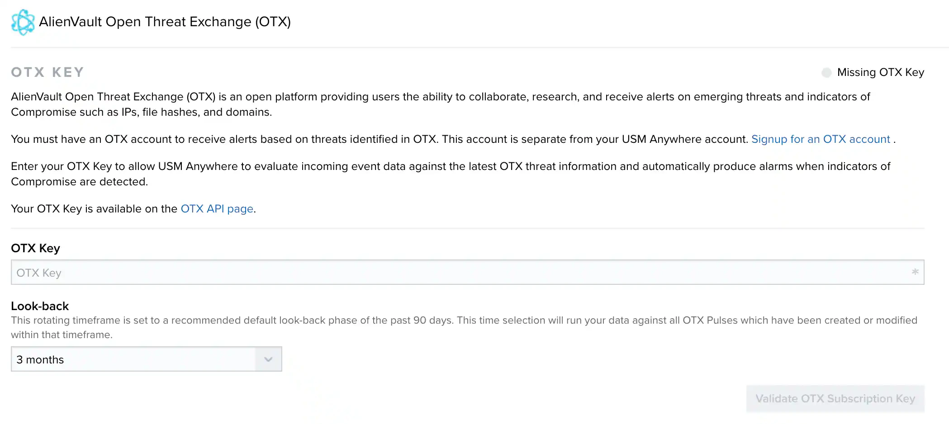Focus the OTX Key input field
The width and height of the screenshot is (949, 424).
point(452,273)
